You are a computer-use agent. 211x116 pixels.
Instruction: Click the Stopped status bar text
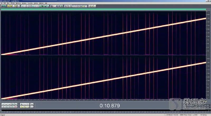tap(2, 115)
